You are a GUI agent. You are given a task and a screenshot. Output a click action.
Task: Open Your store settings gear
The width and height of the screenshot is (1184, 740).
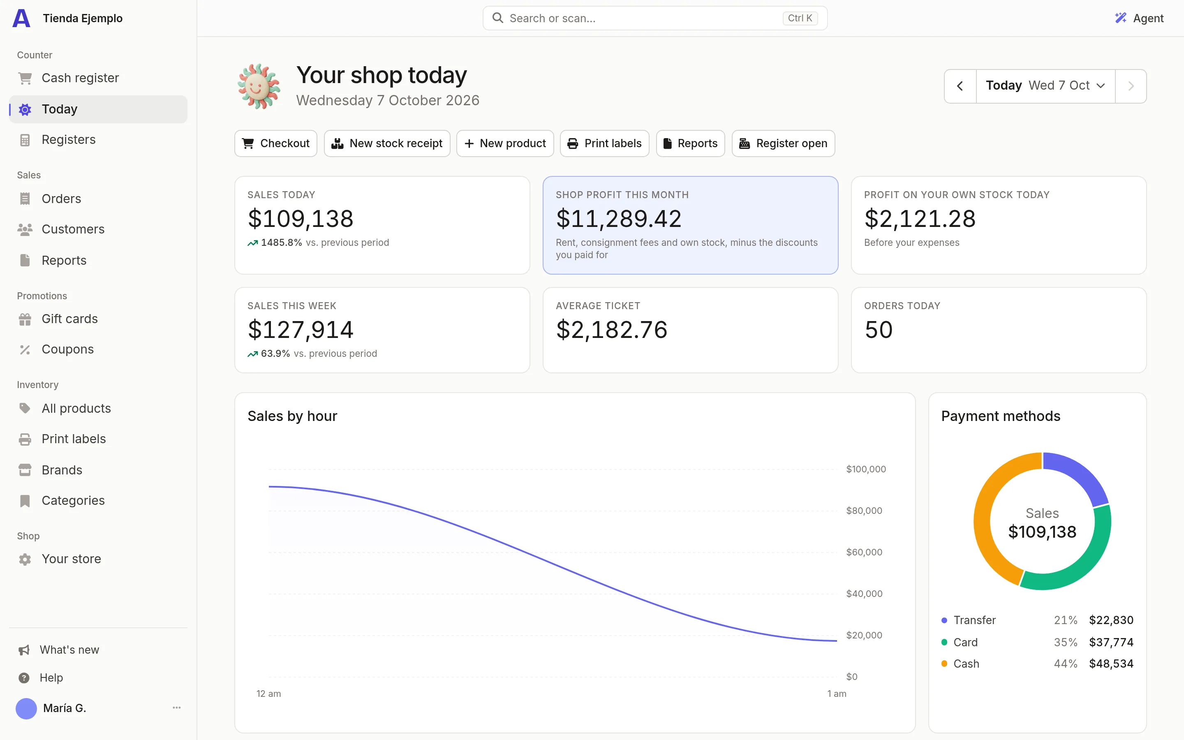(25, 559)
